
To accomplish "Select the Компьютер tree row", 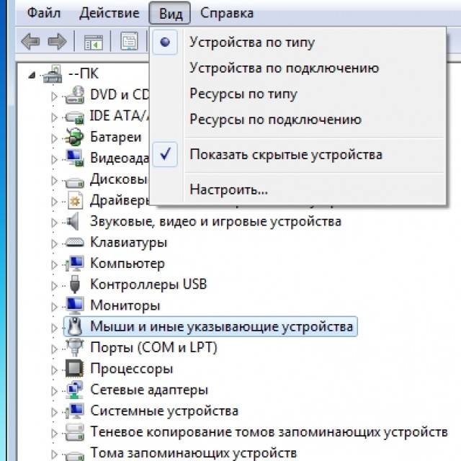I will (x=127, y=264).
